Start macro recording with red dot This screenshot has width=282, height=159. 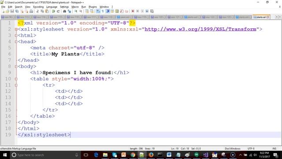click(x=133, y=11)
